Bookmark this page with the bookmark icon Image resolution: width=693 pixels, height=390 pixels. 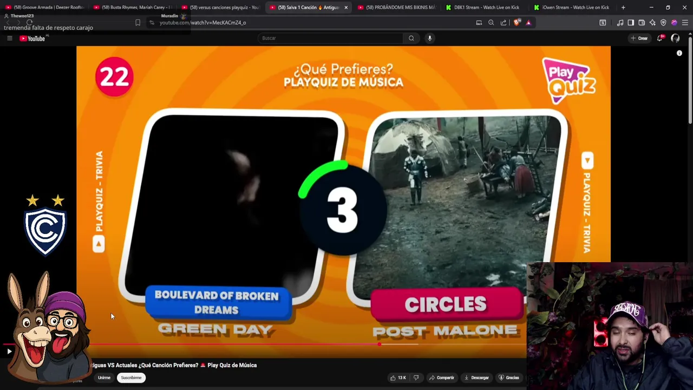click(138, 23)
